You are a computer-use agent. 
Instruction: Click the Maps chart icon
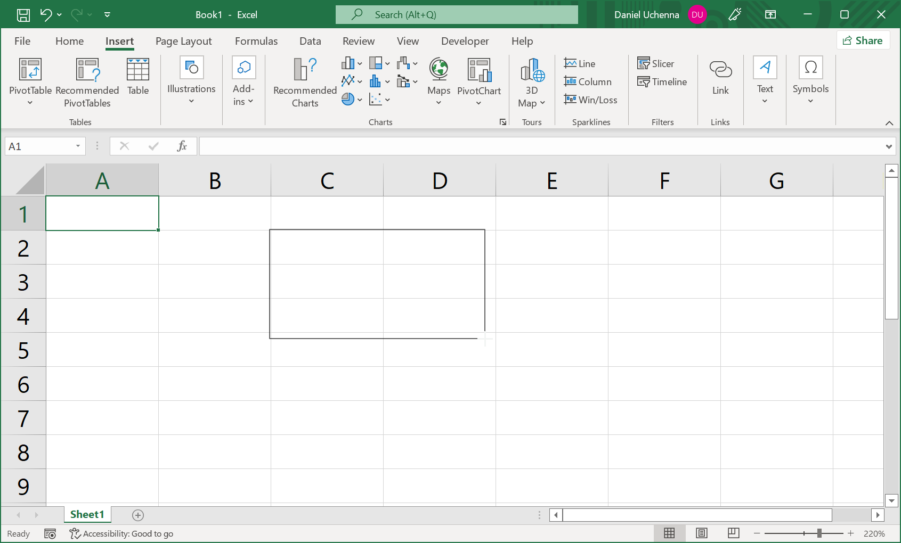(439, 70)
